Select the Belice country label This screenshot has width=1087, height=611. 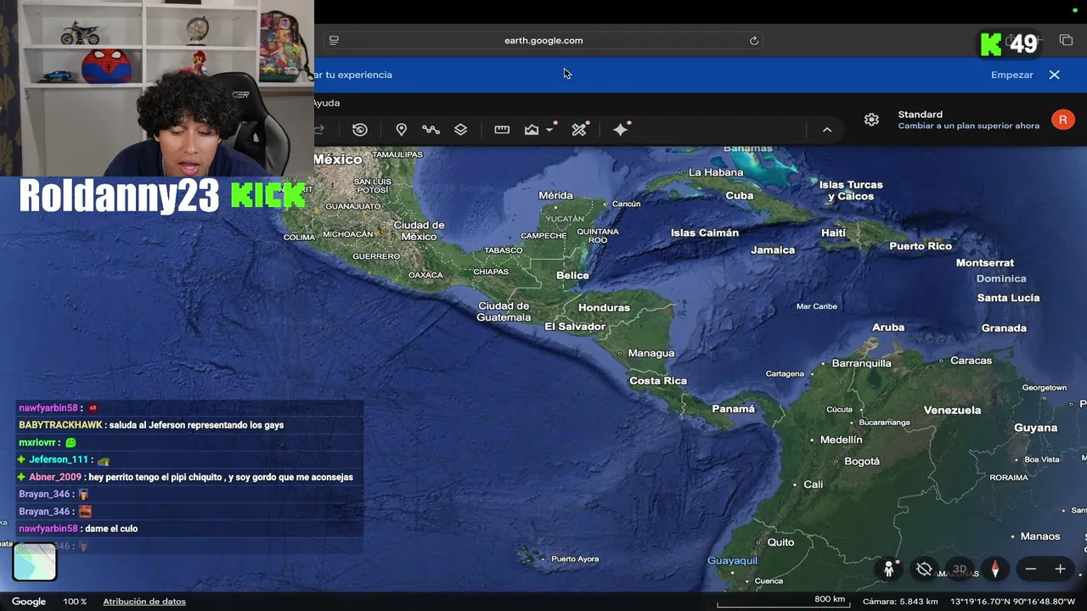coord(572,276)
